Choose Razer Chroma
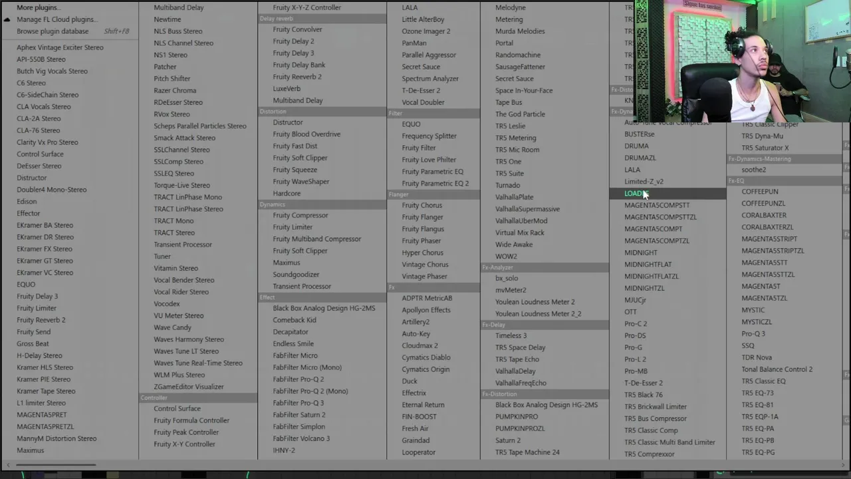The width and height of the screenshot is (851, 479). 175,90
